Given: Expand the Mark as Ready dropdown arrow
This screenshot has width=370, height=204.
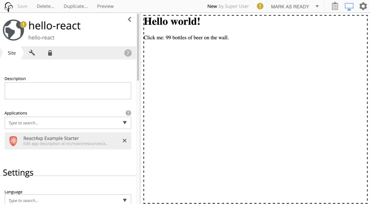Looking at the screenshot, I should click(x=317, y=6).
